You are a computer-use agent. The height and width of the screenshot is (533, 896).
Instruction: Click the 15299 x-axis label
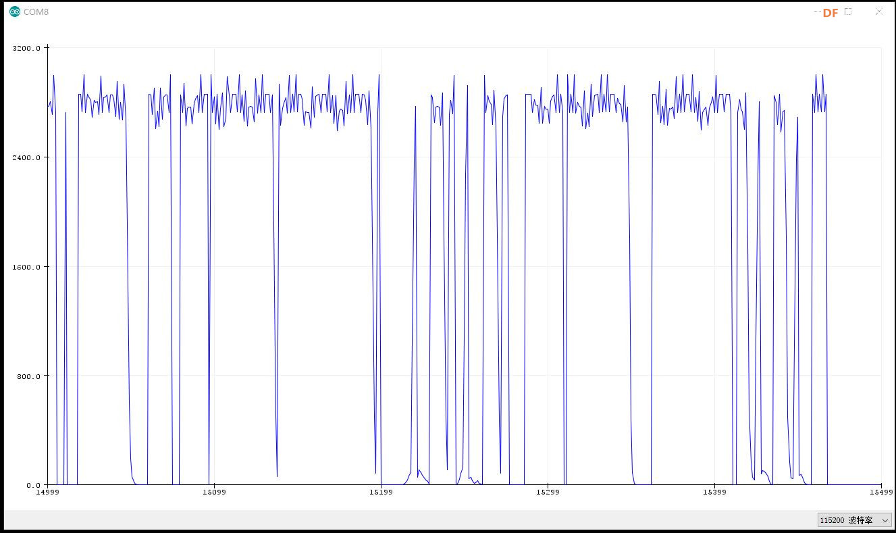tap(548, 492)
